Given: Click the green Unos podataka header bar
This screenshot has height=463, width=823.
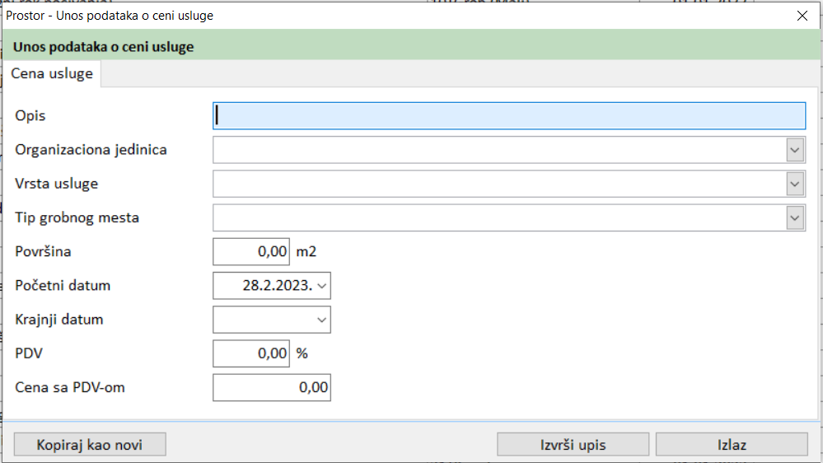Looking at the screenshot, I should (x=412, y=47).
